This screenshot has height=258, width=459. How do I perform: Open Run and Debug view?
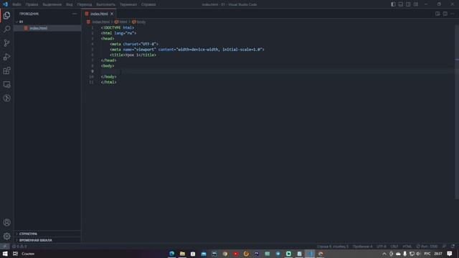[x=6, y=57]
